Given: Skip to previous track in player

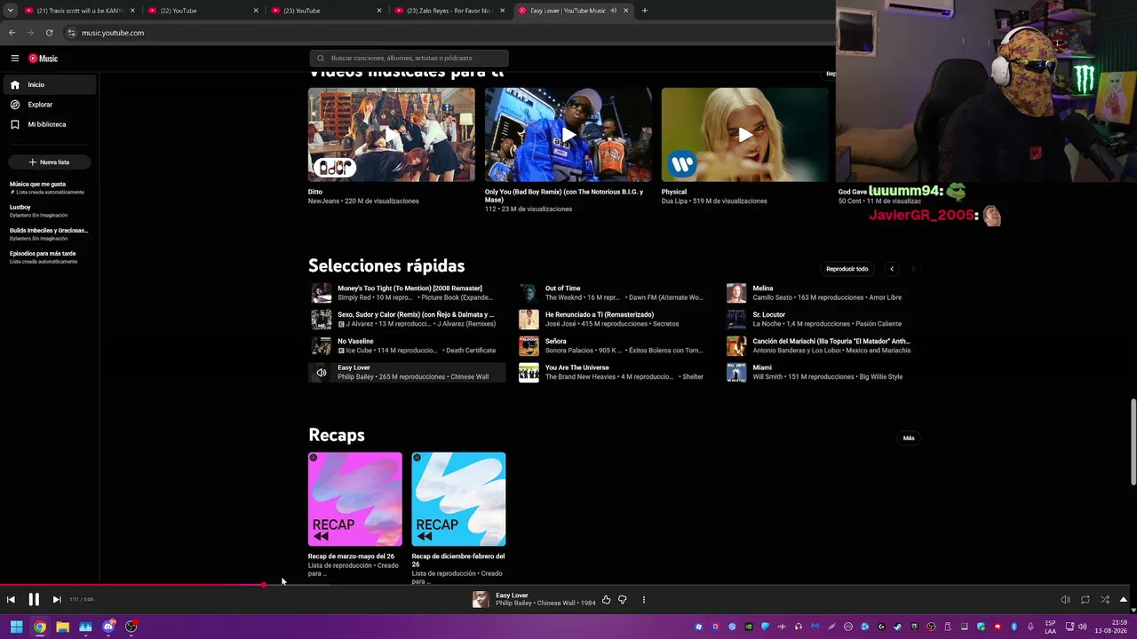Looking at the screenshot, I should coord(11,600).
